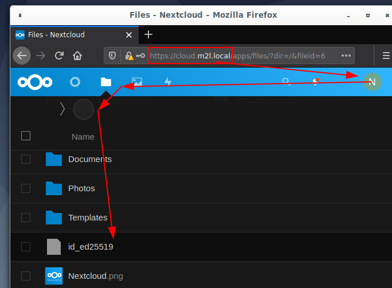The image size is (392, 288).
Task: Click the tracking protection shield icon
Action: [x=112, y=56]
